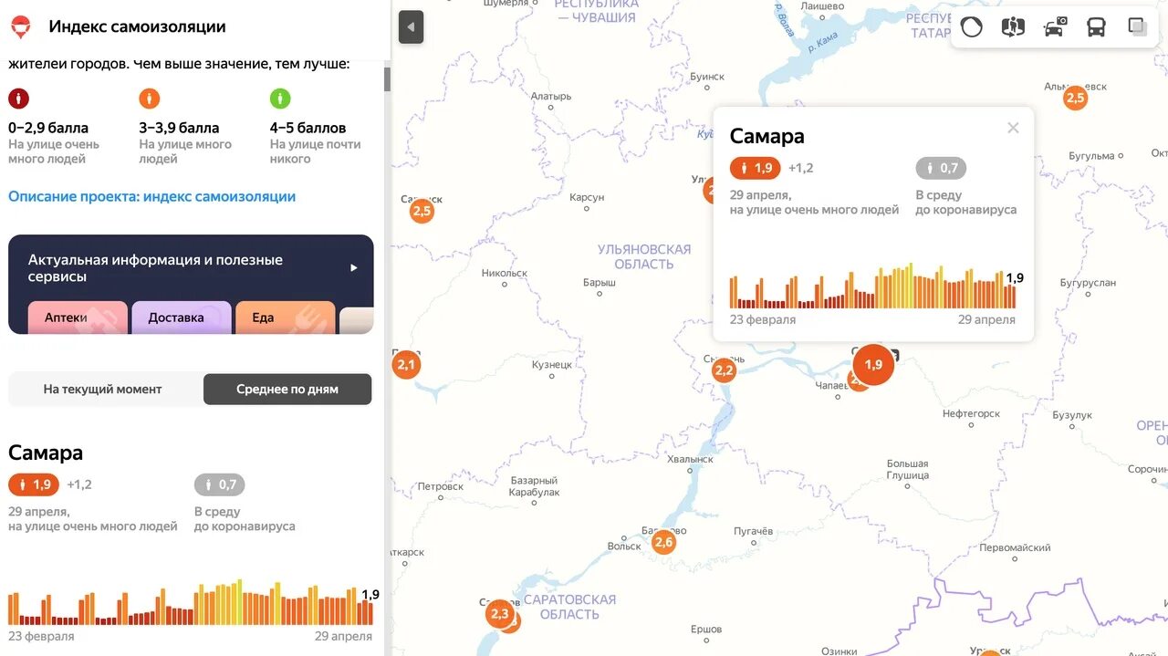The width and height of the screenshot is (1168, 656).
Task: Click the red 1,9 badge in the popup
Action: 756,168
